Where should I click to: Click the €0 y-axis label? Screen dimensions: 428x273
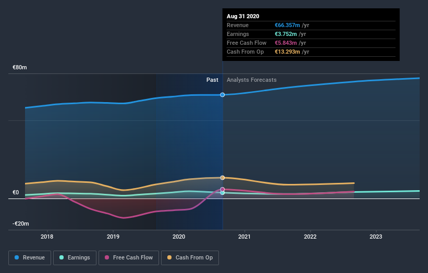(x=16, y=193)
